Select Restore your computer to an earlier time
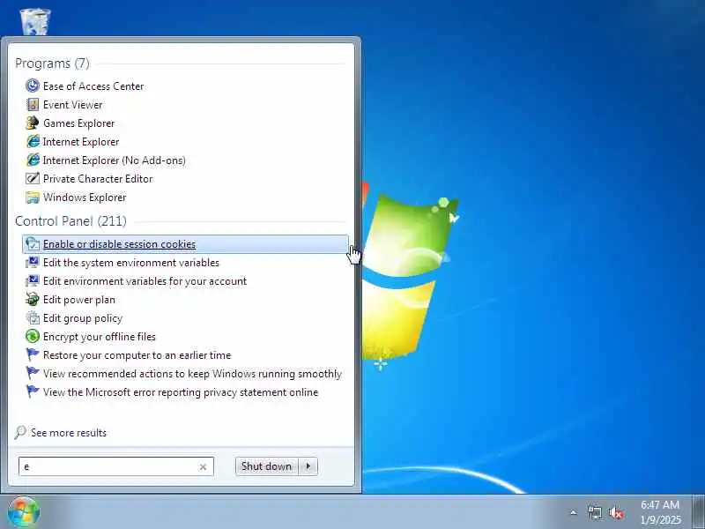Screen dimensions: 705x529 point(137,355)
